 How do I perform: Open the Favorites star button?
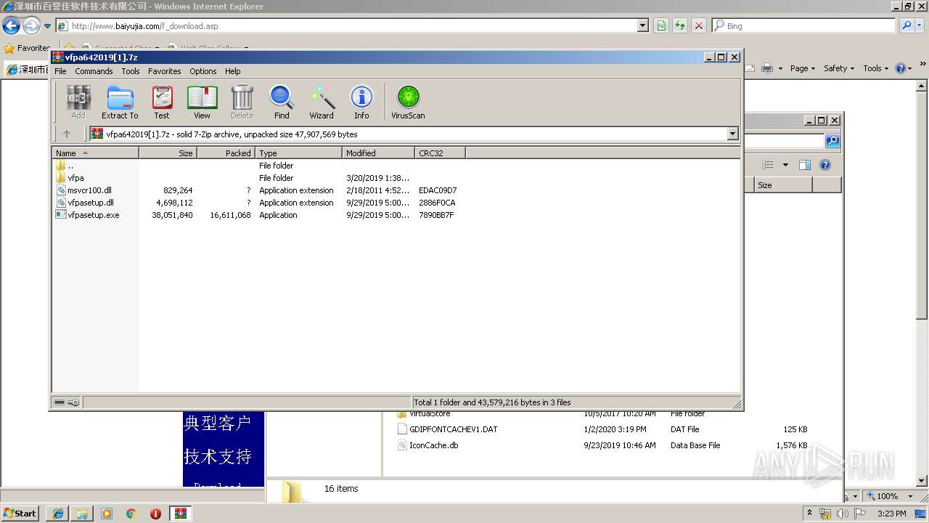pos(27,48)
